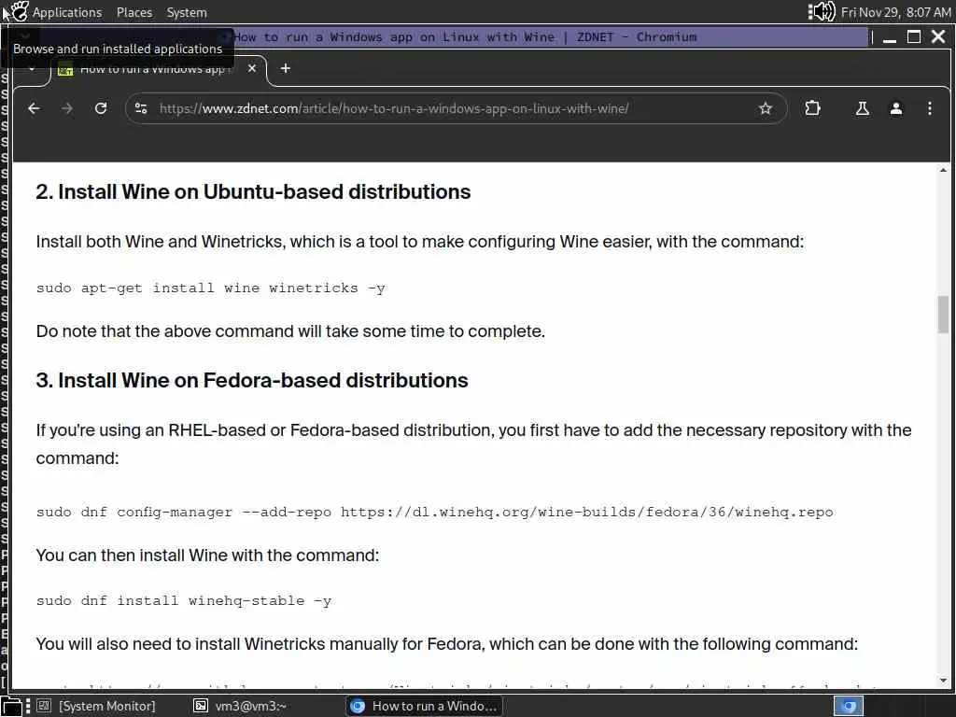Click the workspace switcher icon
This screenshot has height=717, width=956.
[849, 706]
